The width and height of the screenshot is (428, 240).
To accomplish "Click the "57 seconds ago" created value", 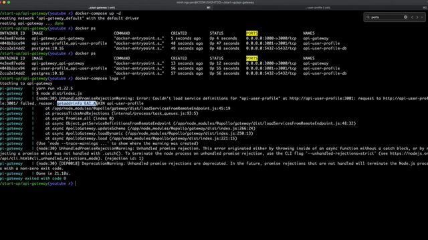I will coord(187,73).
